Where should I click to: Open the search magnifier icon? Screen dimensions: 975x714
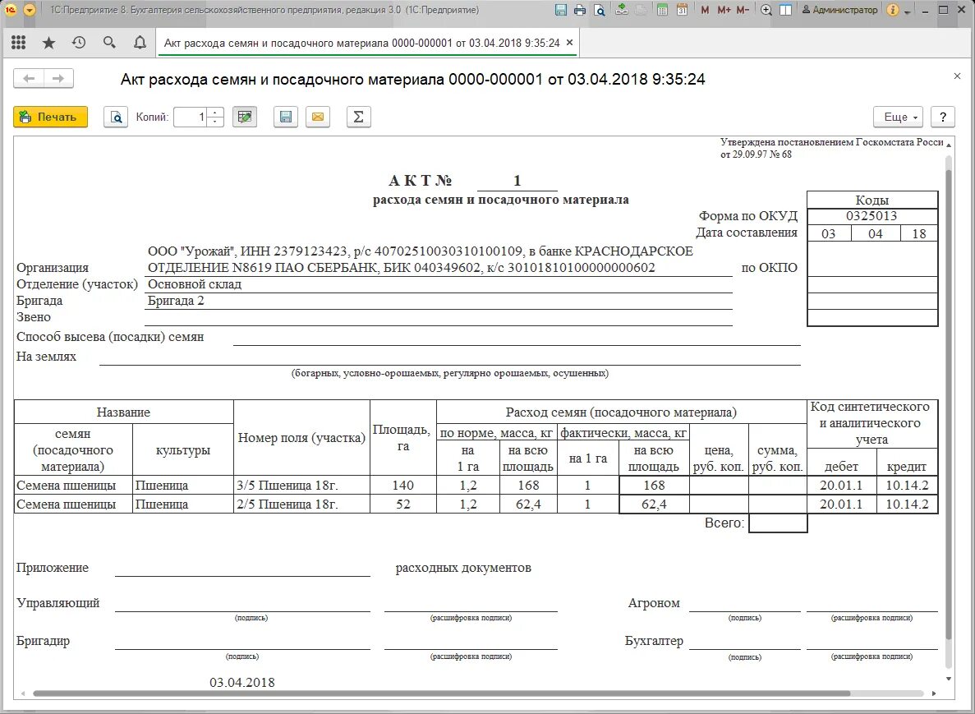pos(109,42)
